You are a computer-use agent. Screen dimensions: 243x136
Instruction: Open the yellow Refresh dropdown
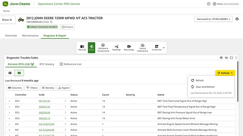click(225, 73)
